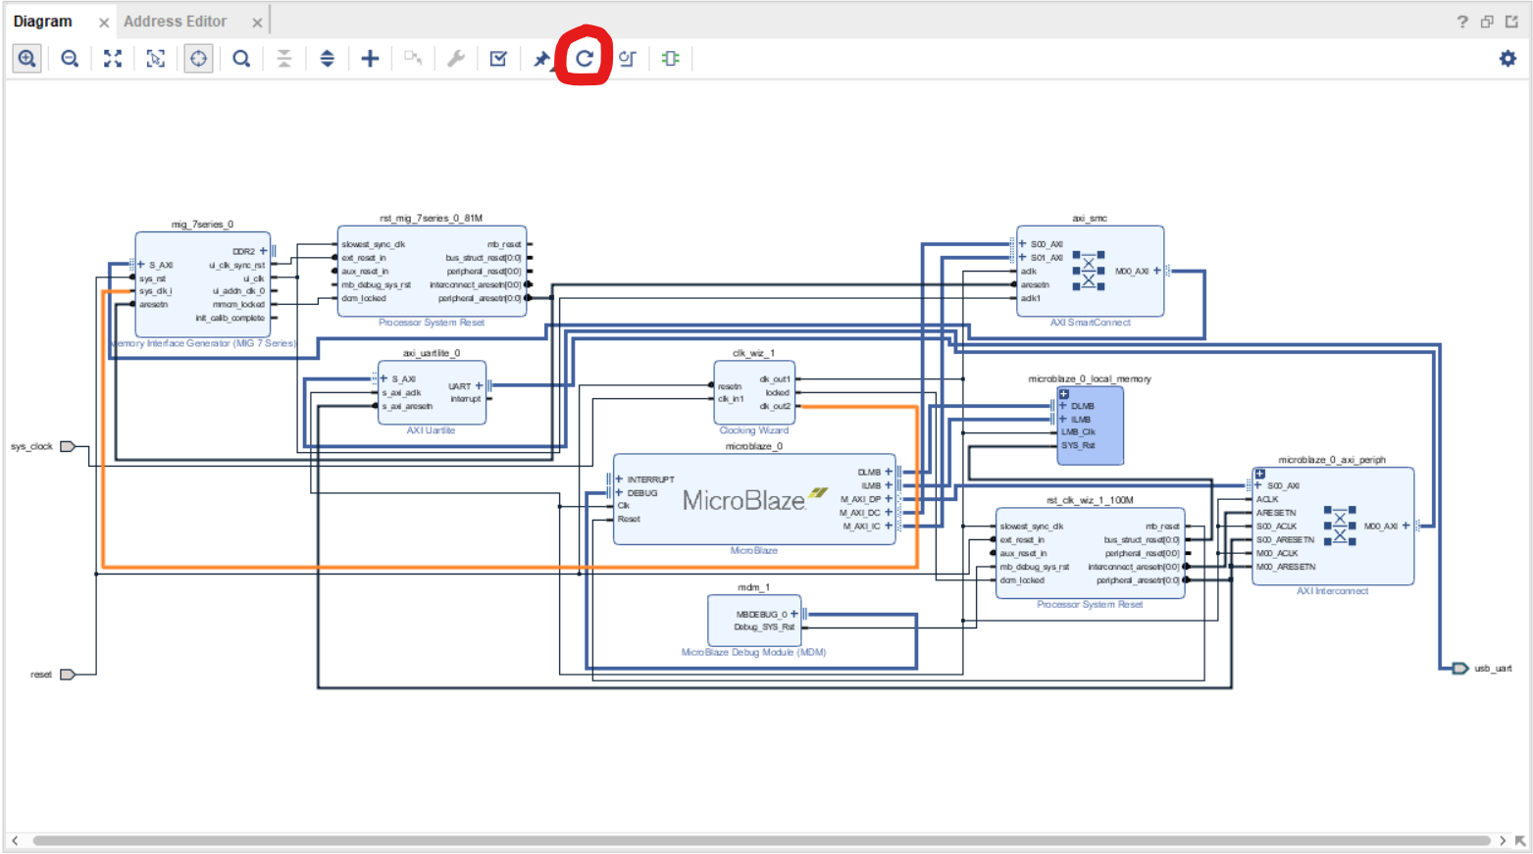Open help with the question mark button

pyautogui.click(x=1462, y=21)
